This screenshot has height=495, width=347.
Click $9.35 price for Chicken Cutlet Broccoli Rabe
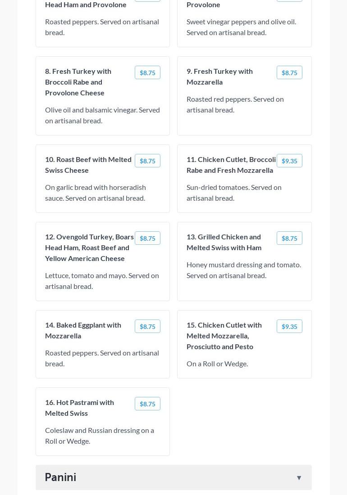289,161
